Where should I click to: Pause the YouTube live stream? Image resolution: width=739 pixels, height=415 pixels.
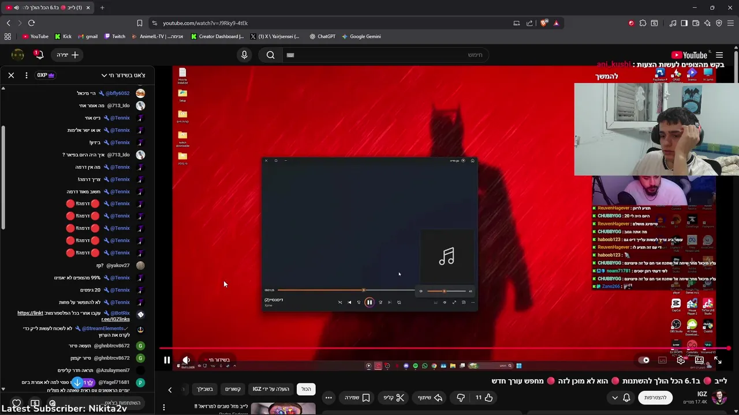[167, 360]
